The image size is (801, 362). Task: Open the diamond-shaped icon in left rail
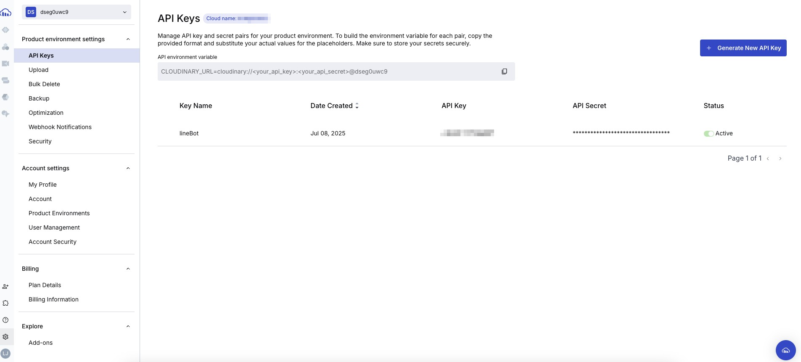pyautogui.click(x=5, y=30)
